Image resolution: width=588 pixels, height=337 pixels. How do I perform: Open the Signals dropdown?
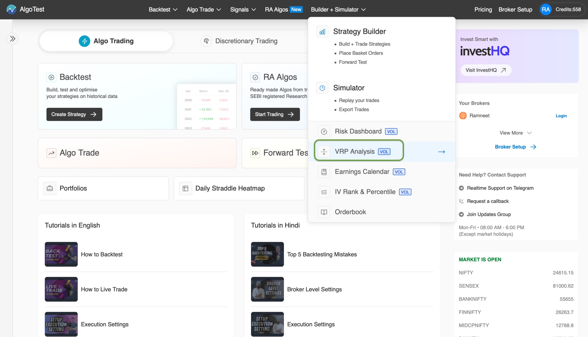pyautogui.click(x=243, y=9)
